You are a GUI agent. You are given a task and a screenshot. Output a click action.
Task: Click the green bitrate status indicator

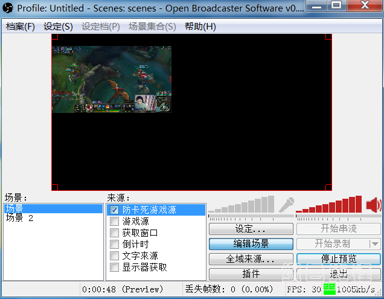pyautogui.click(x=330, y=289)
